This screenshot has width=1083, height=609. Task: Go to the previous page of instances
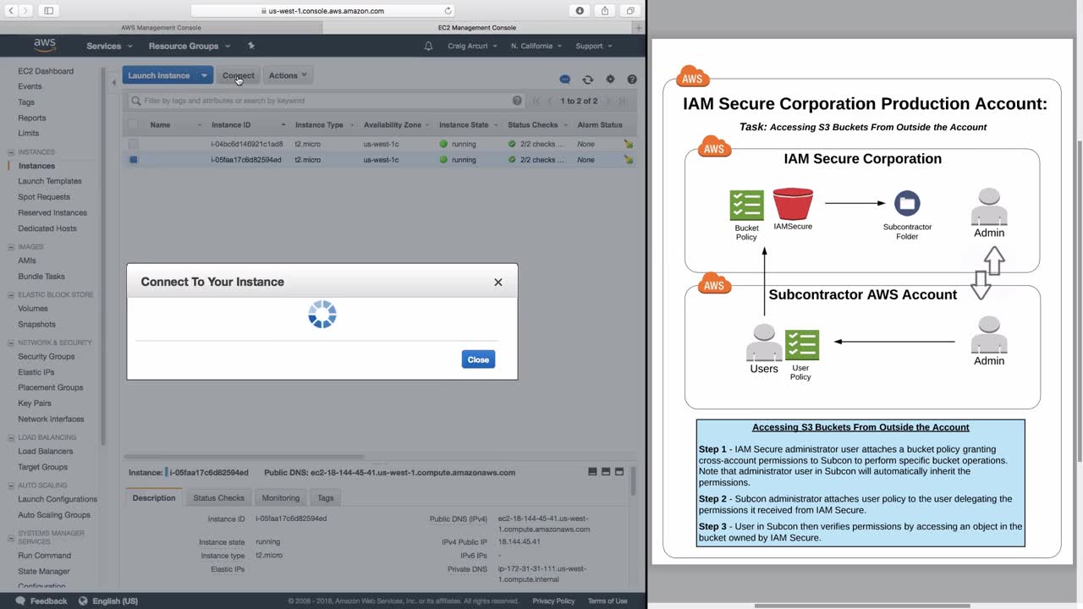pyautogui.click(x=550, y=101)
